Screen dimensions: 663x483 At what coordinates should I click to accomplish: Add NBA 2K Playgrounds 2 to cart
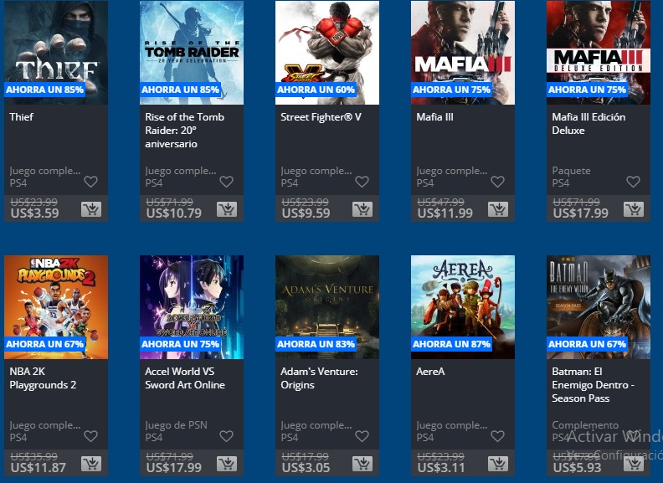pyautogui.click(x=90, y=464)
